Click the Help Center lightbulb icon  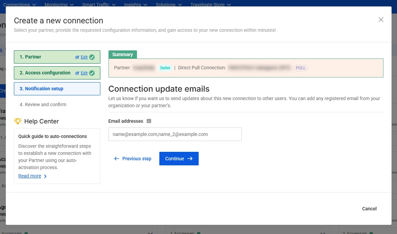(x=18, y=121)
